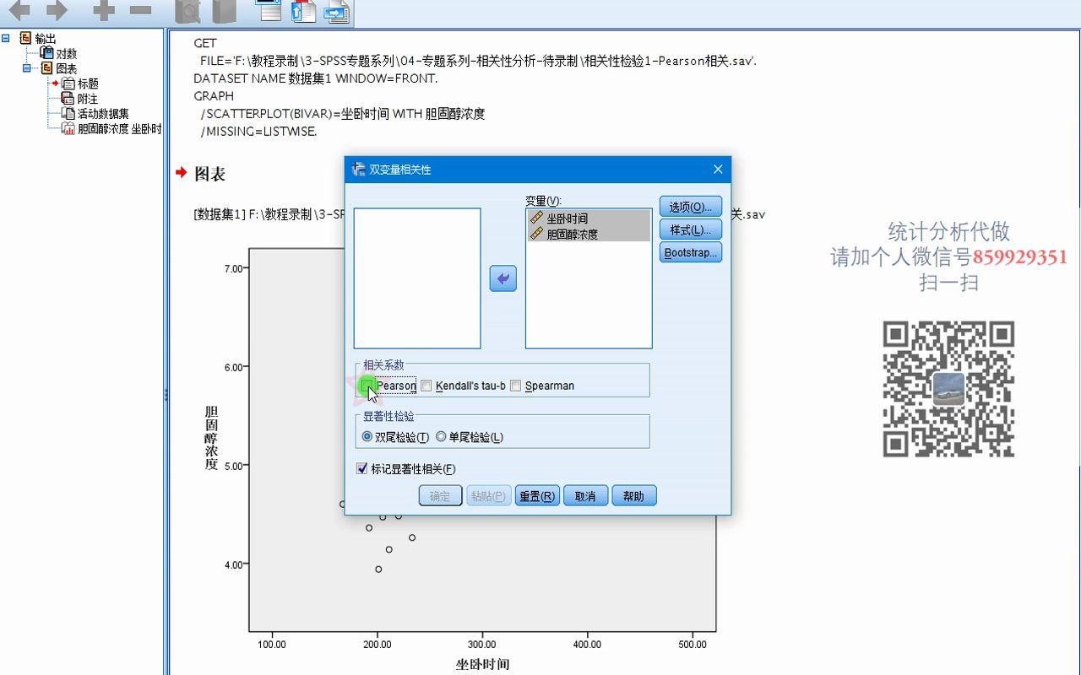The width and height of the screenshot is (1081, 675).
Task: Click the 重置(R) reset button
Action: (x=537, y=495)
